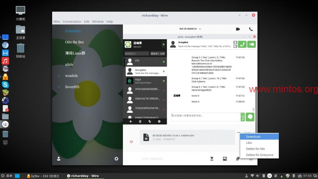
Task: Choose Like from context menu
Action: (259, 143)
